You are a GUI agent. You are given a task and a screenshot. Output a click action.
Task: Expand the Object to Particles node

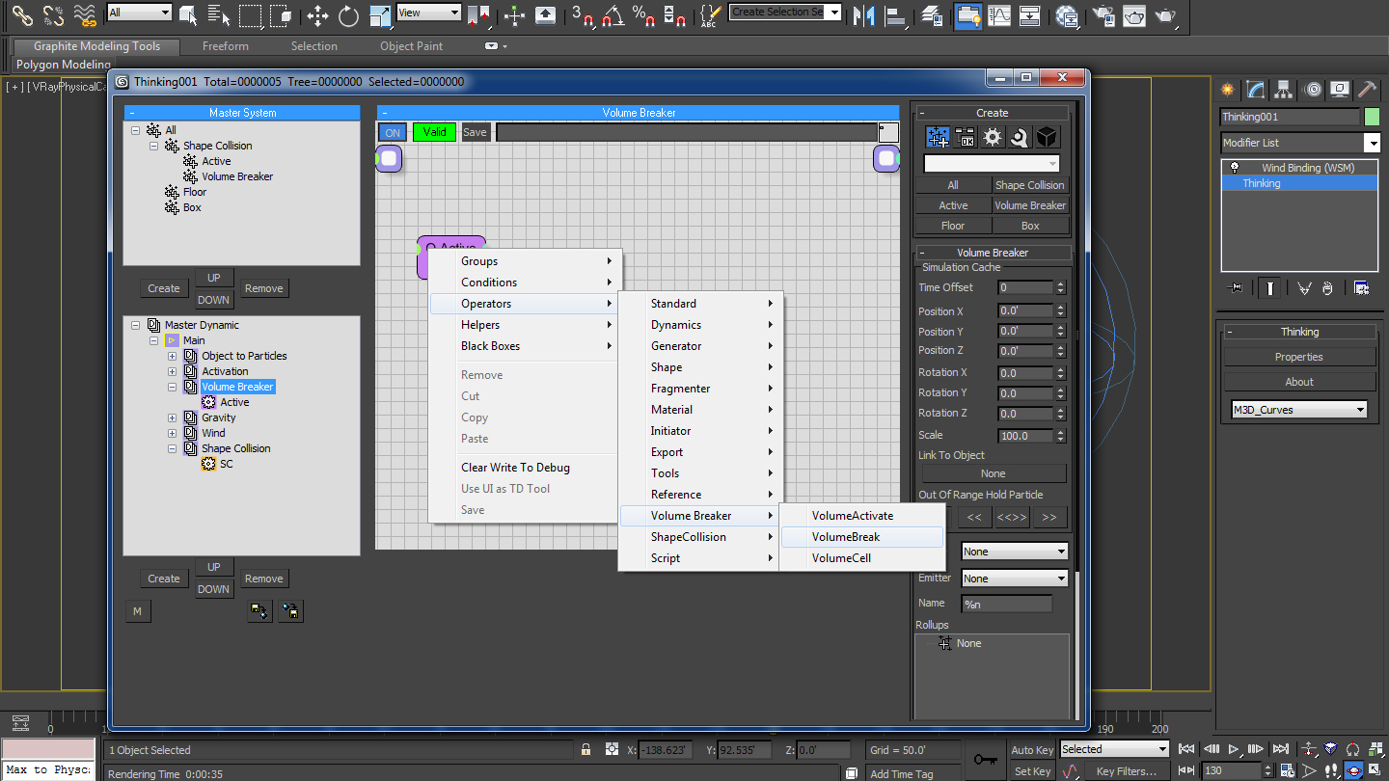173,356
